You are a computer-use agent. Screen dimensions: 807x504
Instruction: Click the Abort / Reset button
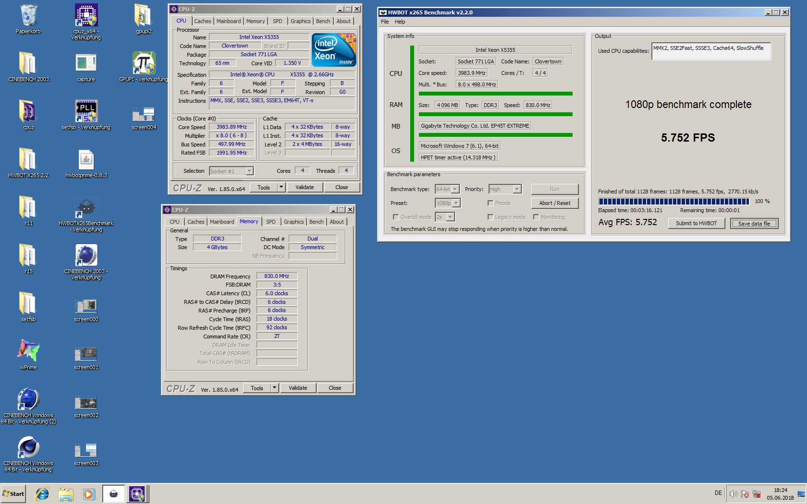tap(555, 203)
